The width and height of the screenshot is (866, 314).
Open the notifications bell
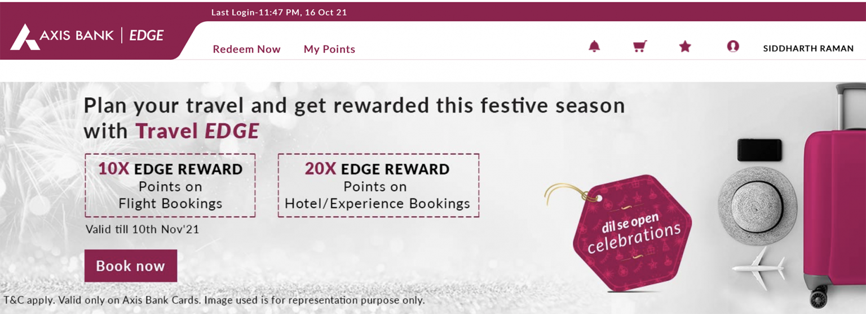(594, 47)
